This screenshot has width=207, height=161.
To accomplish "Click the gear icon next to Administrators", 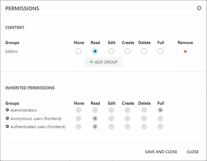I will point(7,110).
